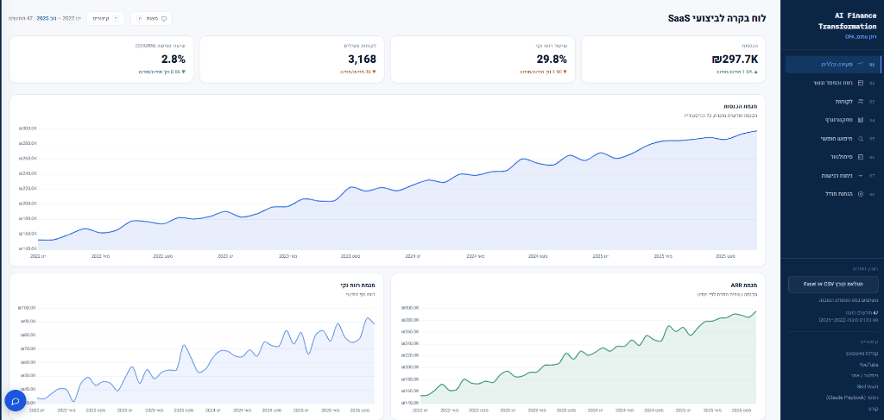Open the לקוחות customers icon in sidebar
884x420 pixels.
pyautogui.click(x=861, y=102)
